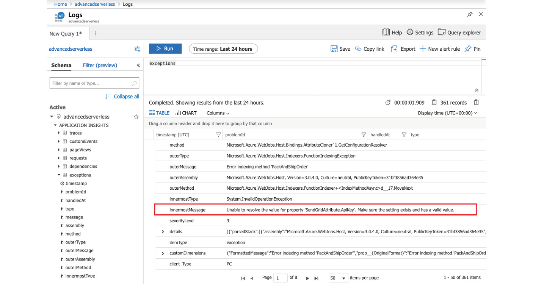533x284 pixels.
Task: Click the page number input box
Action: 281,278
